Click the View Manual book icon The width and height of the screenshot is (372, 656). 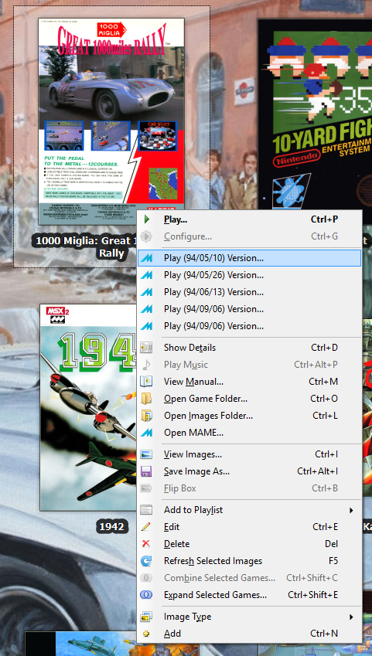(x=146, y=382)
